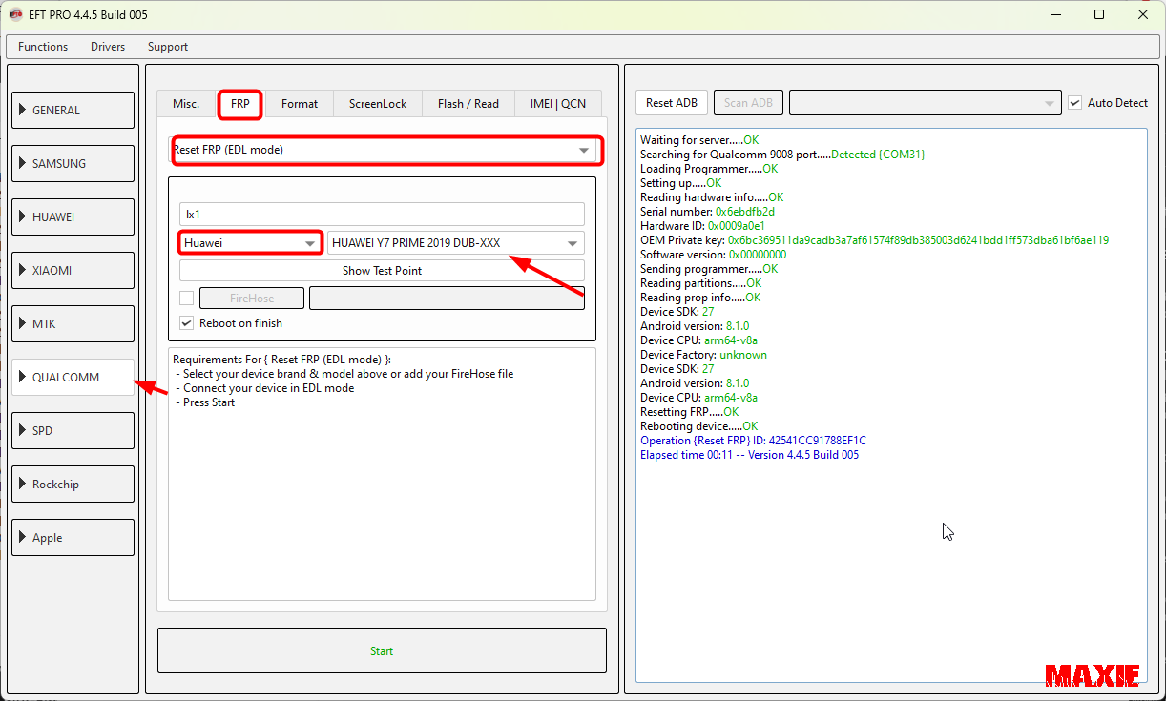
Task: Toggle the Auto Detect checkbox
Action: pos(1074,103)
